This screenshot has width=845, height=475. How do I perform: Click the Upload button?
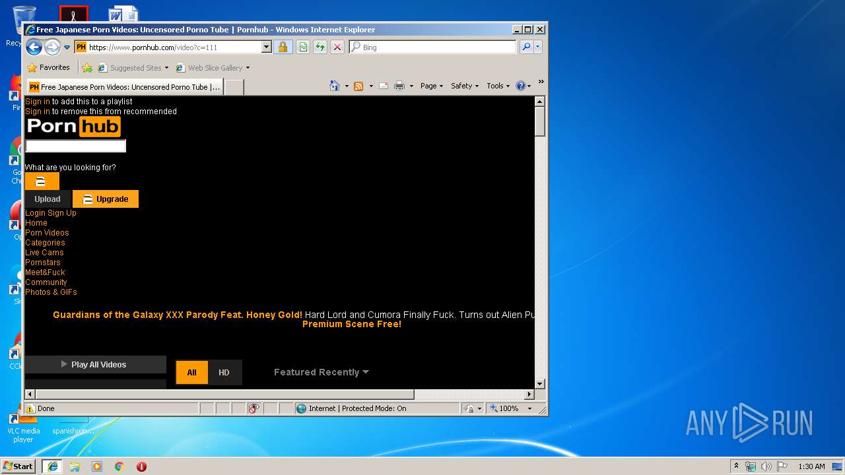pos(48,199)
